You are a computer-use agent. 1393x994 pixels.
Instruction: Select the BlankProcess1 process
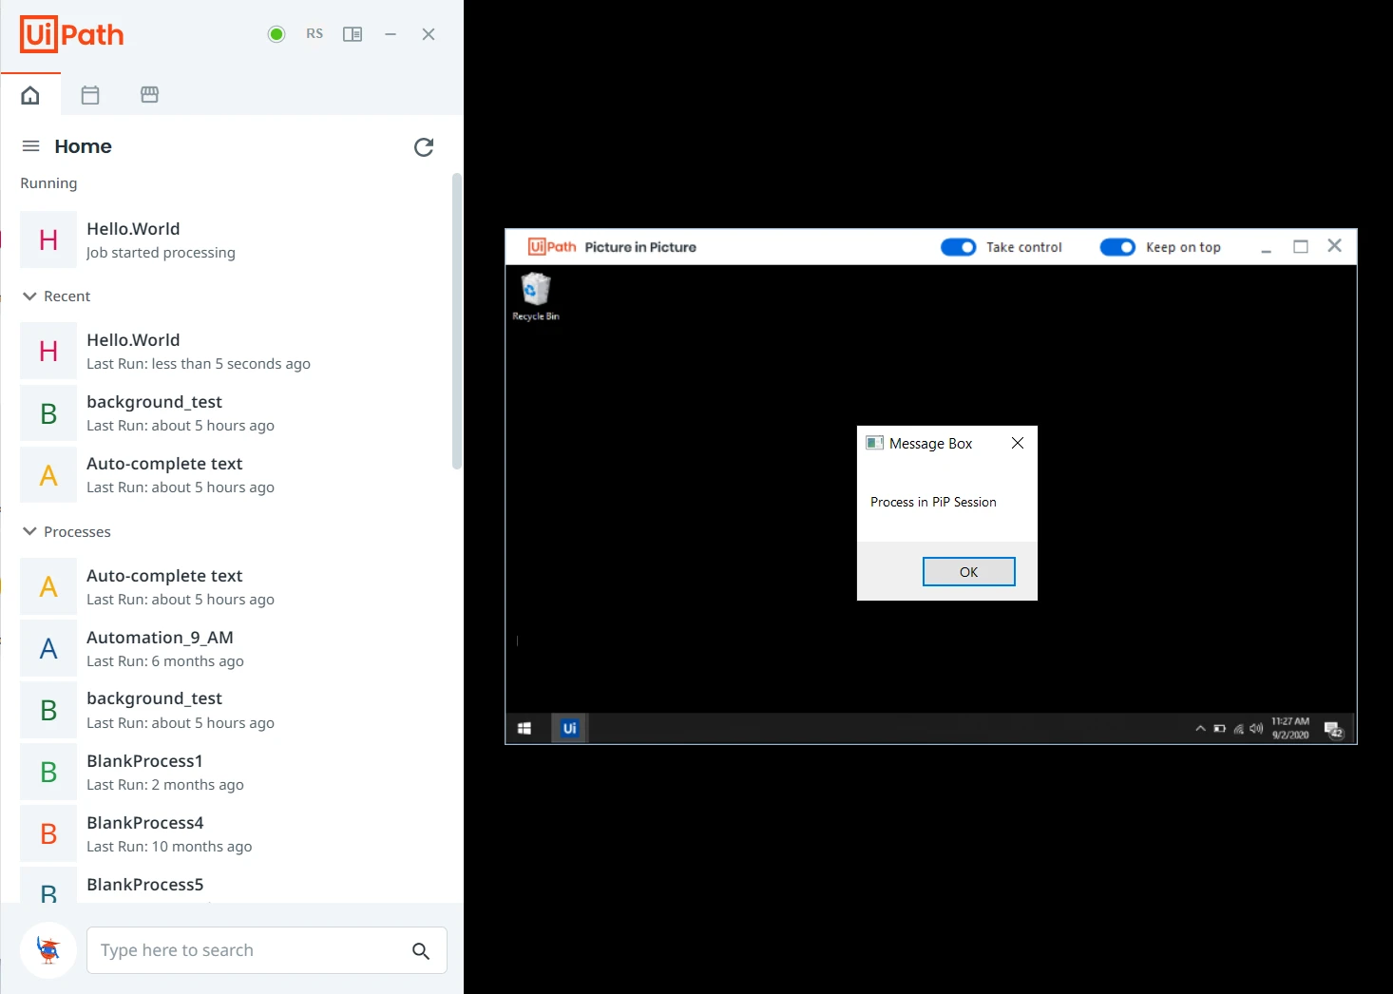coord(233,773)
